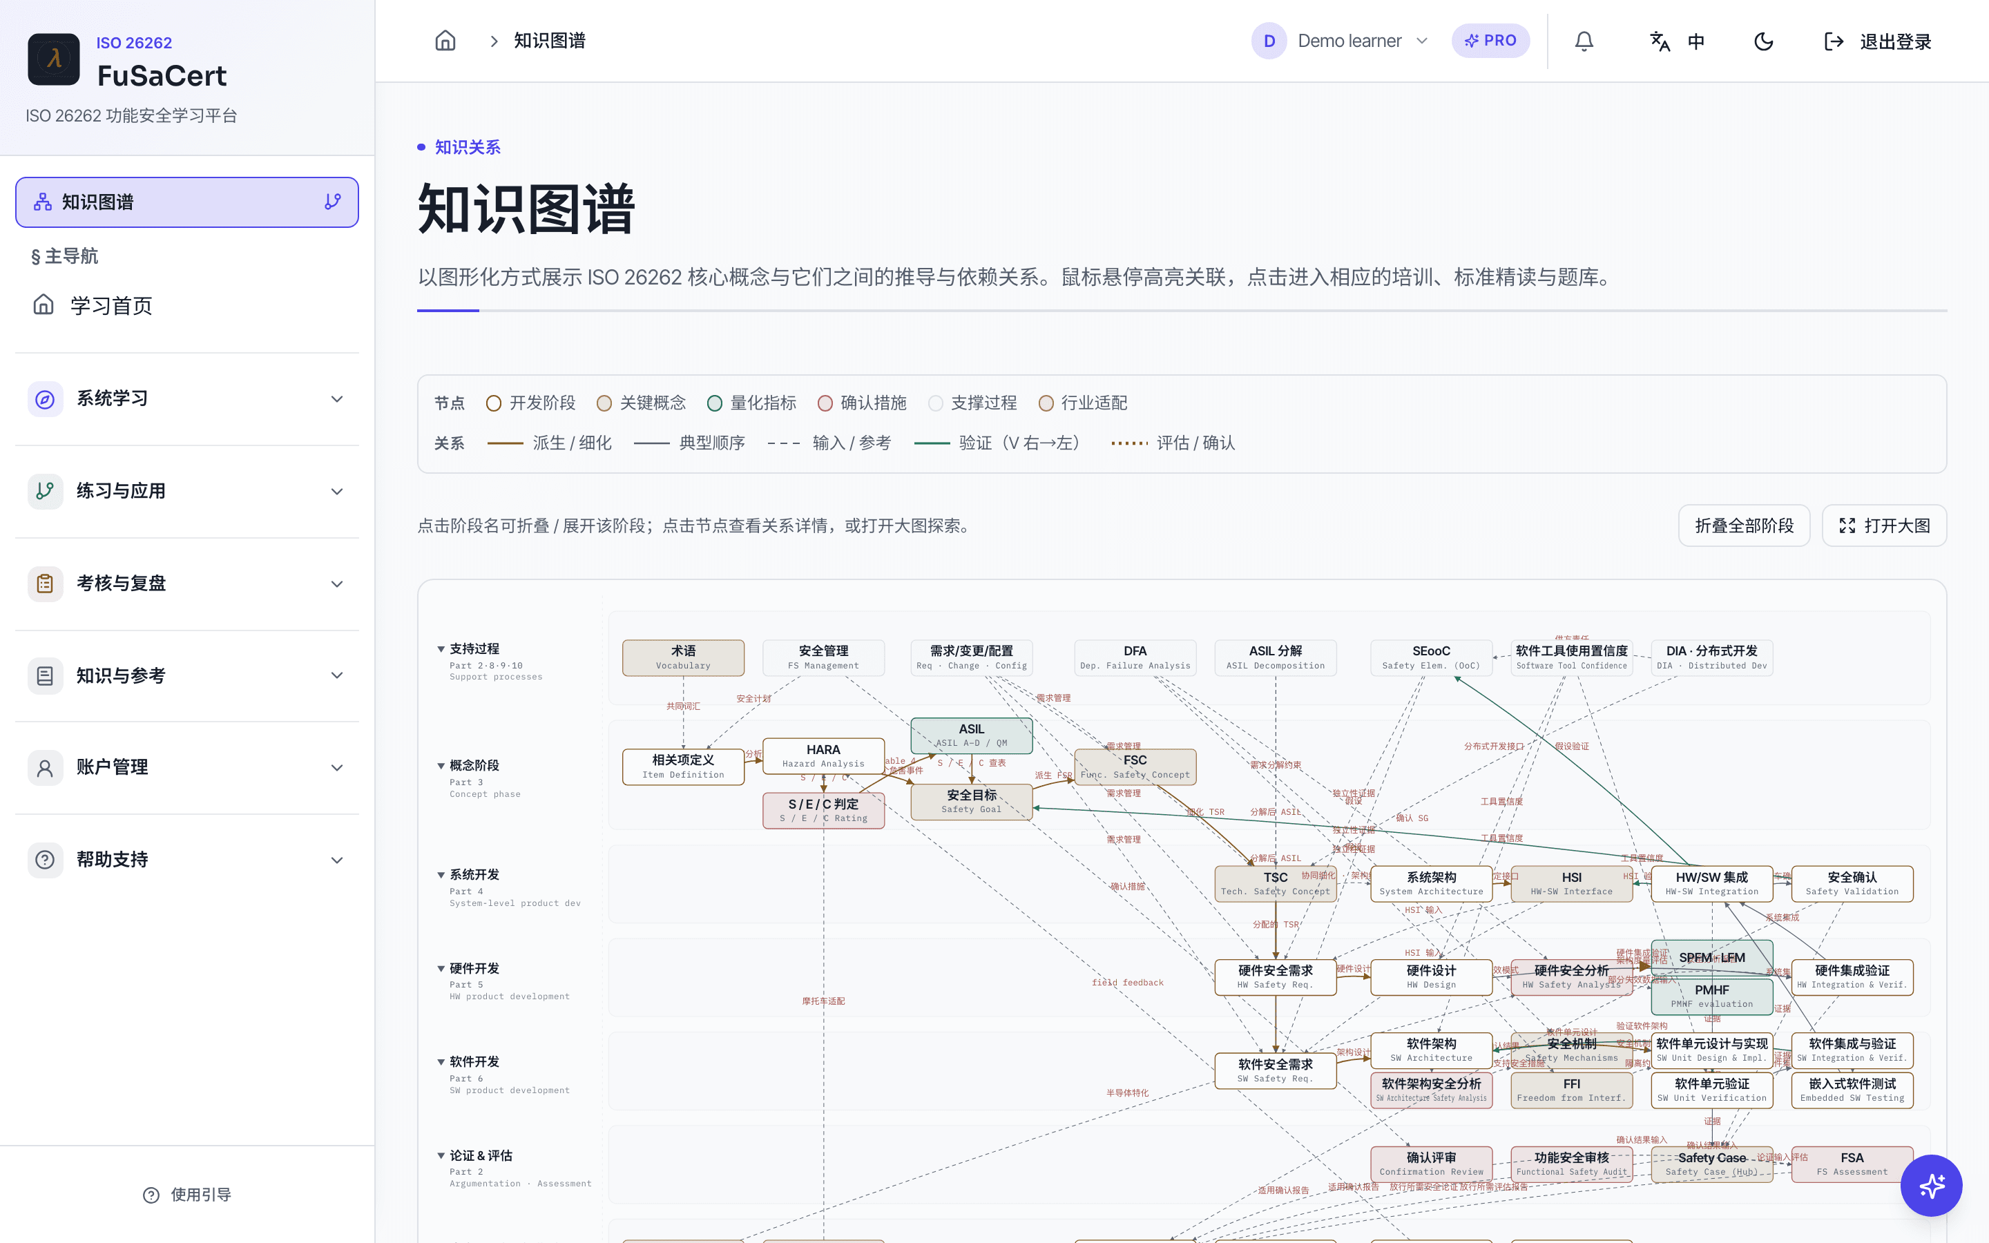Open the home breadcrumb icon
Image resolution: width=1989 pixels, height=1243 pixels.
tap(445, 40)
